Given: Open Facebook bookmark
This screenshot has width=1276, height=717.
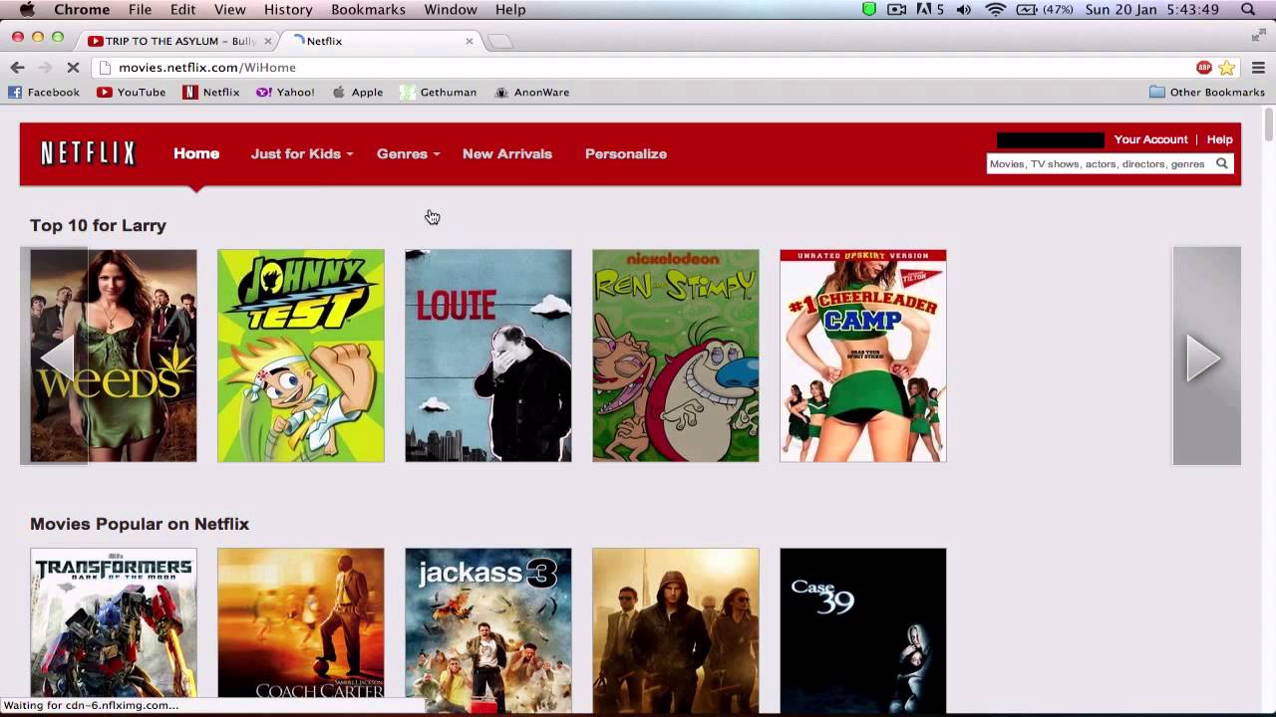Looking at the screenshot, I should click(44, 92).
